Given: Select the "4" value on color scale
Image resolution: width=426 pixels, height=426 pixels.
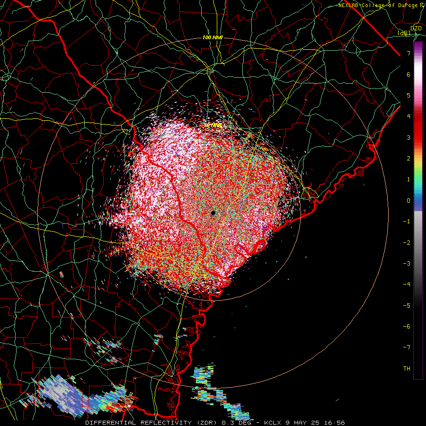Looking at the screenshot, I should tap(408, 116).
